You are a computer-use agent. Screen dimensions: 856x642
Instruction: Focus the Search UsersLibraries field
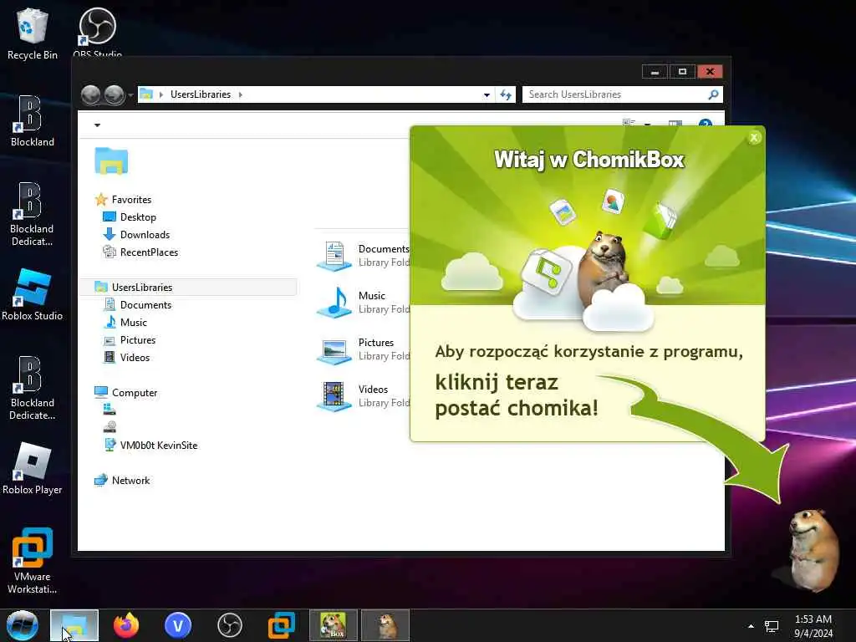pos(622,94)
